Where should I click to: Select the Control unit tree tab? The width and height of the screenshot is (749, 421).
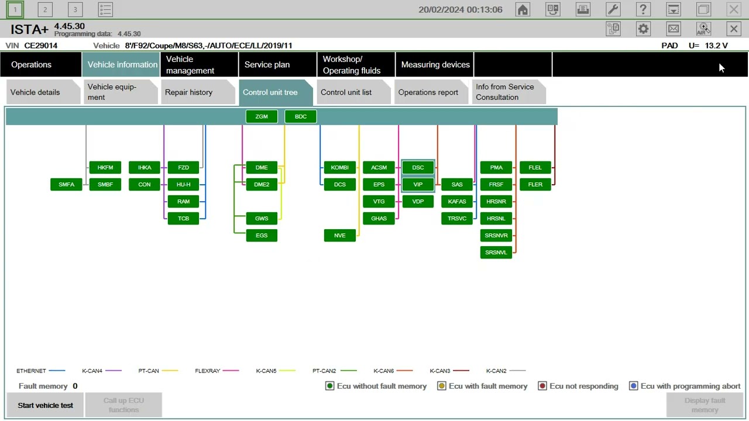pyautogui.click(x=276, y=92)
